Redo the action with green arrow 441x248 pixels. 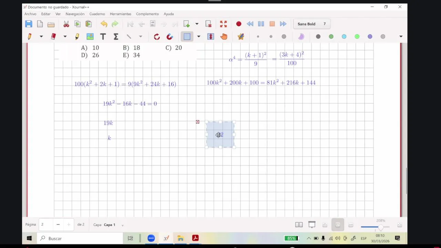[x=115, y=24]
